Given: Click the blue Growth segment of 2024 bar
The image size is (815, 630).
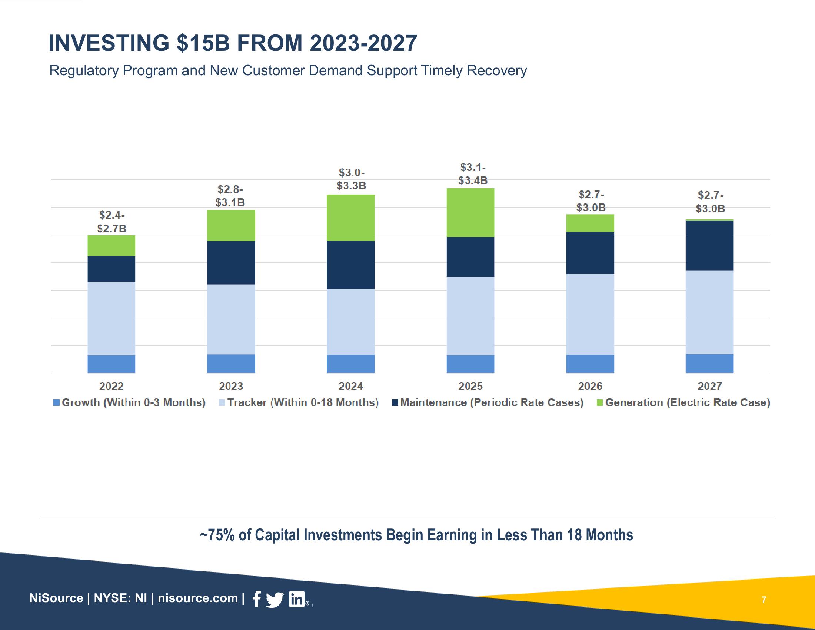Looking at the screenshot, I should pyautogui.click(x=351, y=364).
